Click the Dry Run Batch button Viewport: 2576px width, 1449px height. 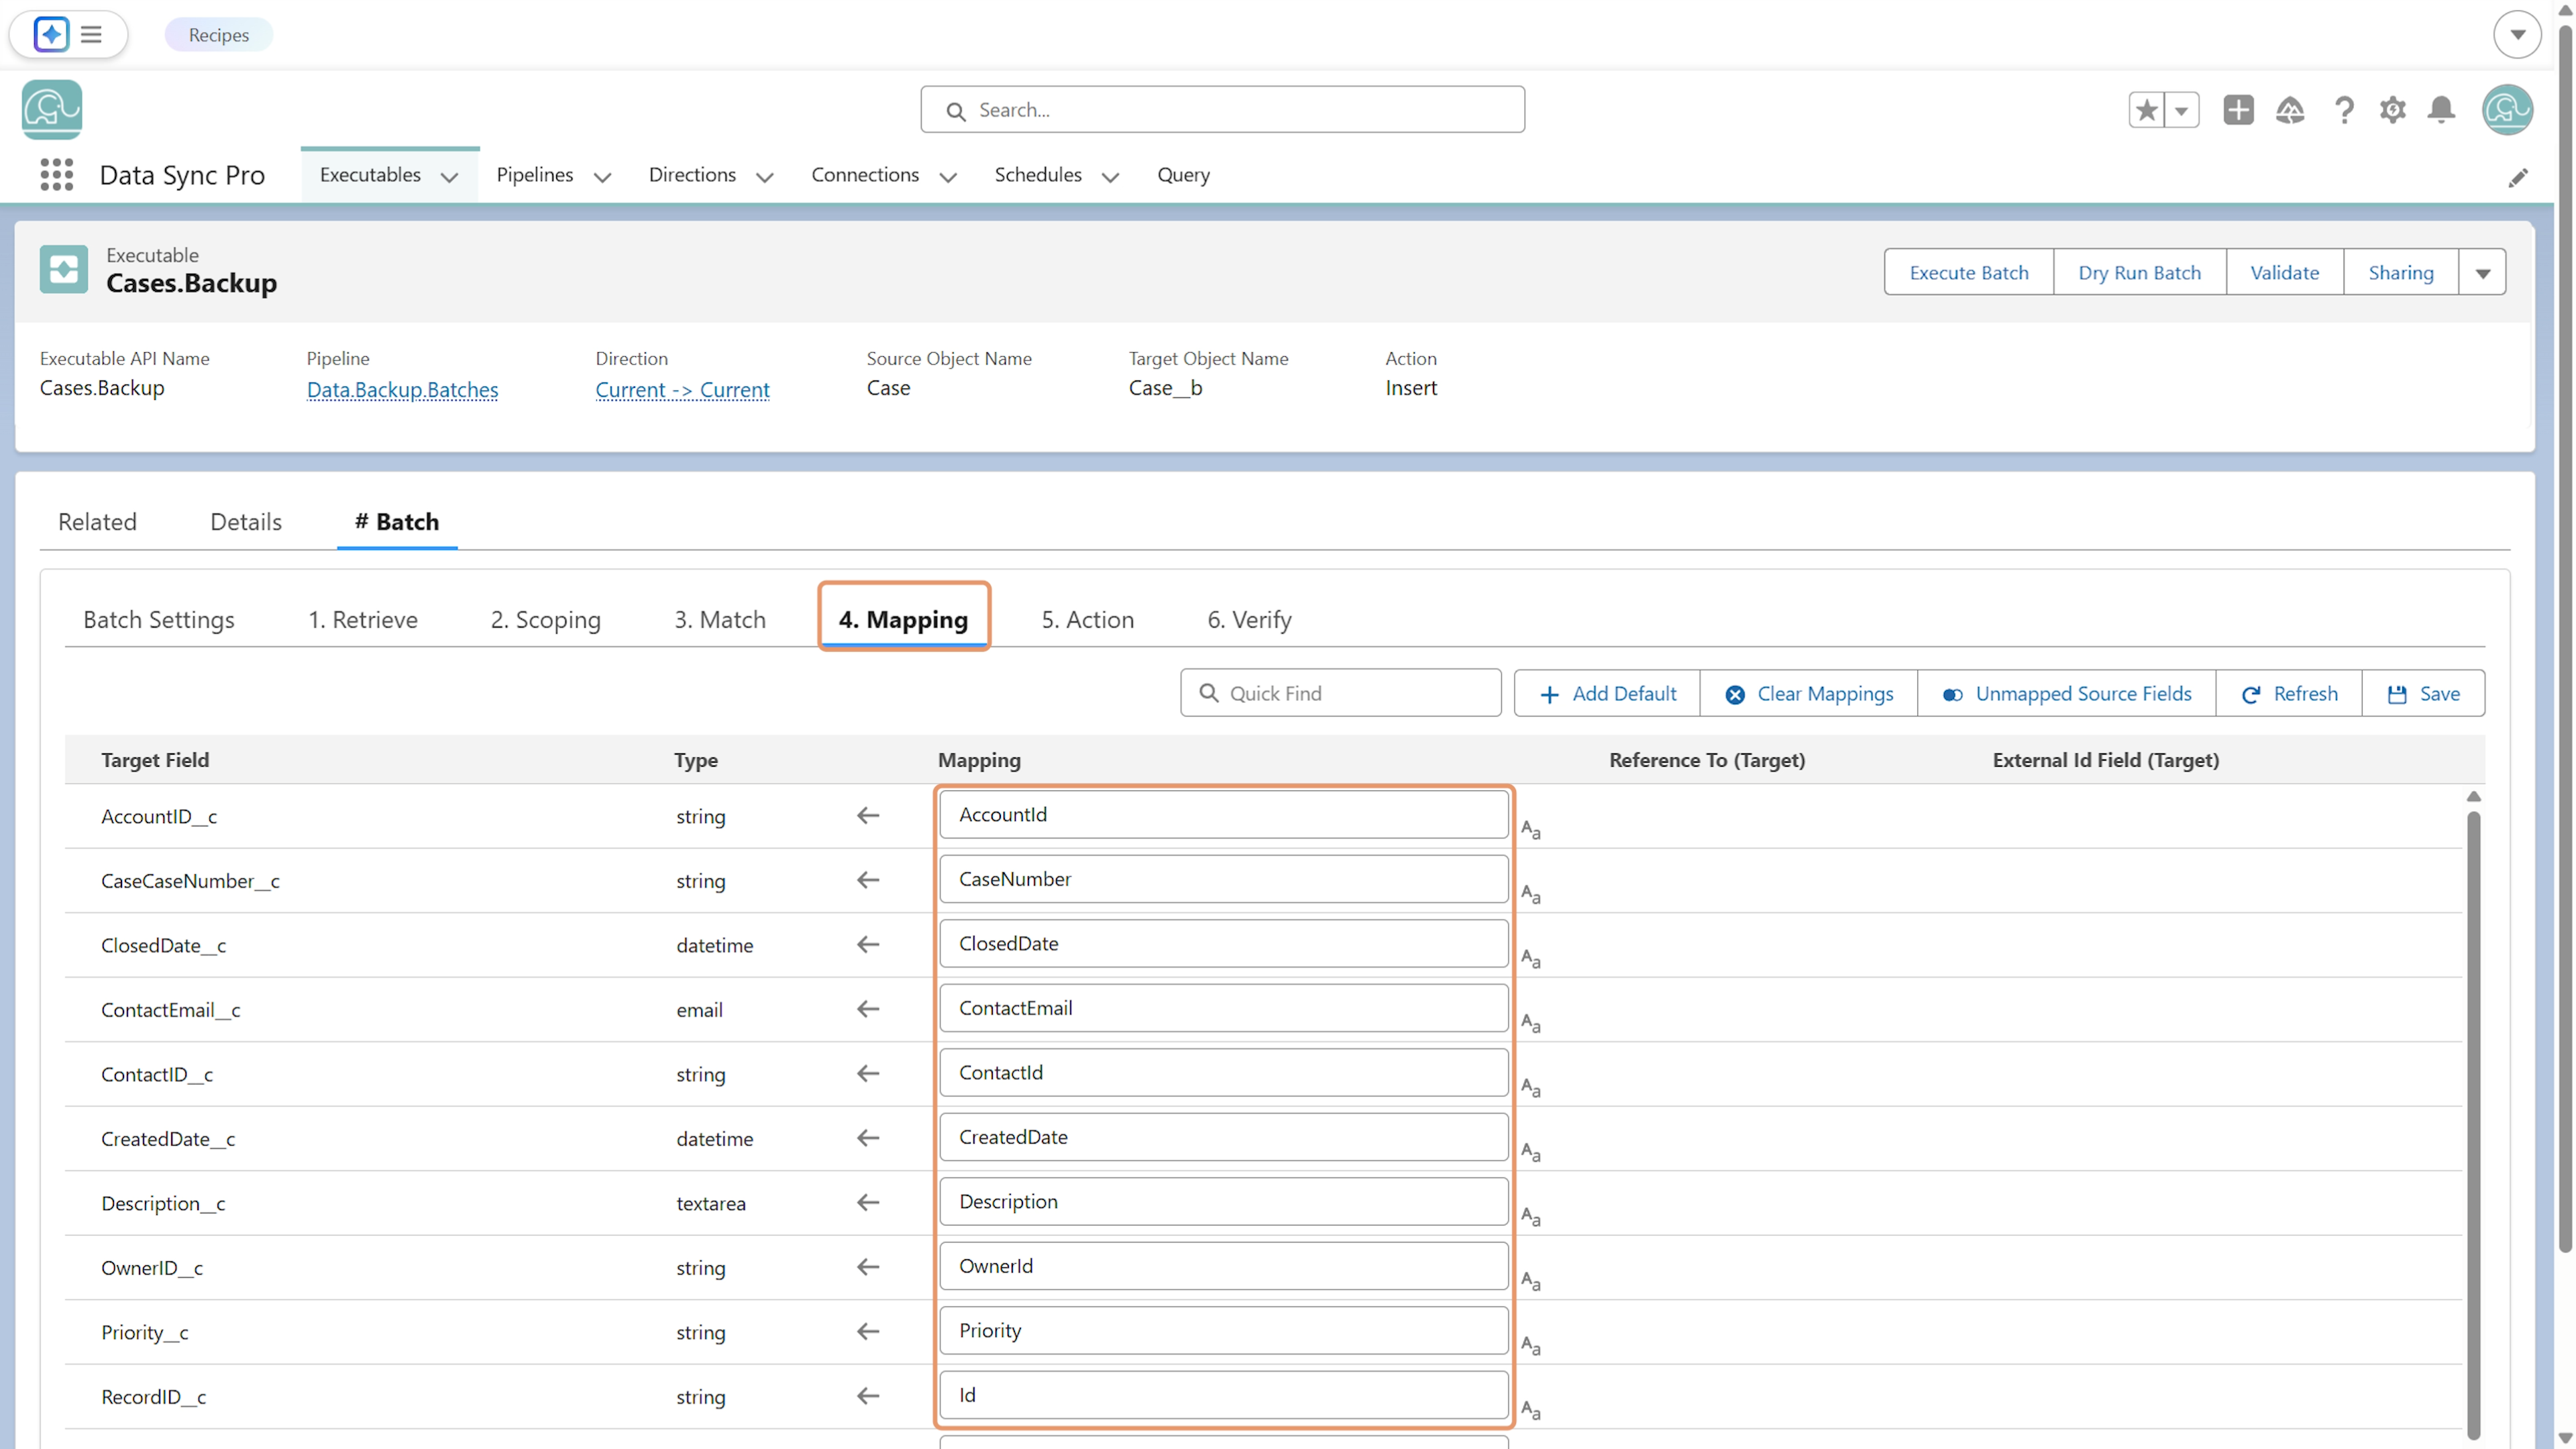[x=2140, y=272]
